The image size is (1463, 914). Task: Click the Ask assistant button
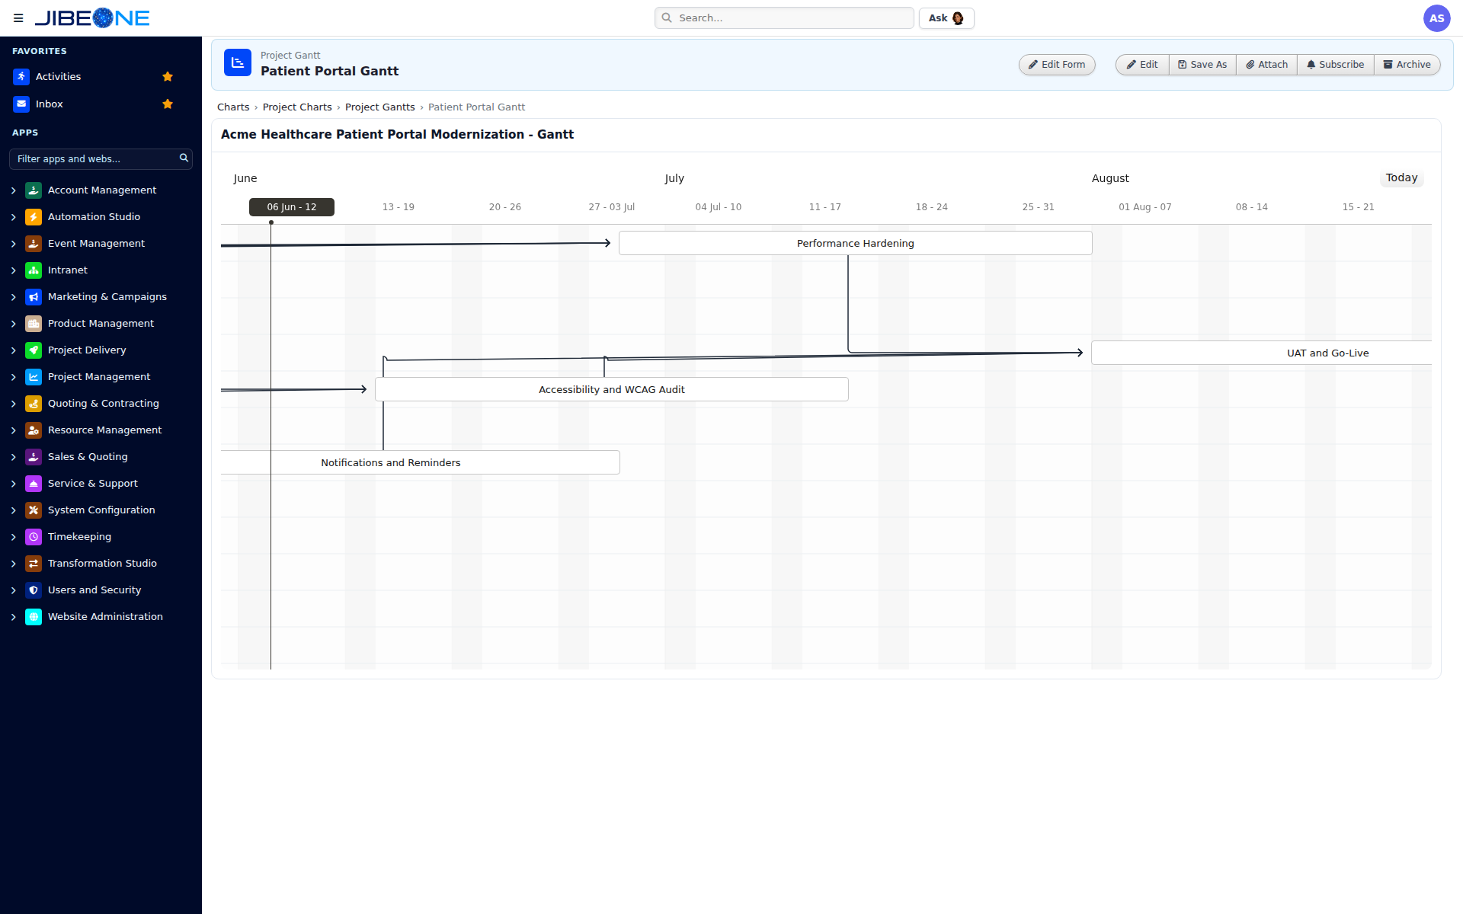coord(946,18)
